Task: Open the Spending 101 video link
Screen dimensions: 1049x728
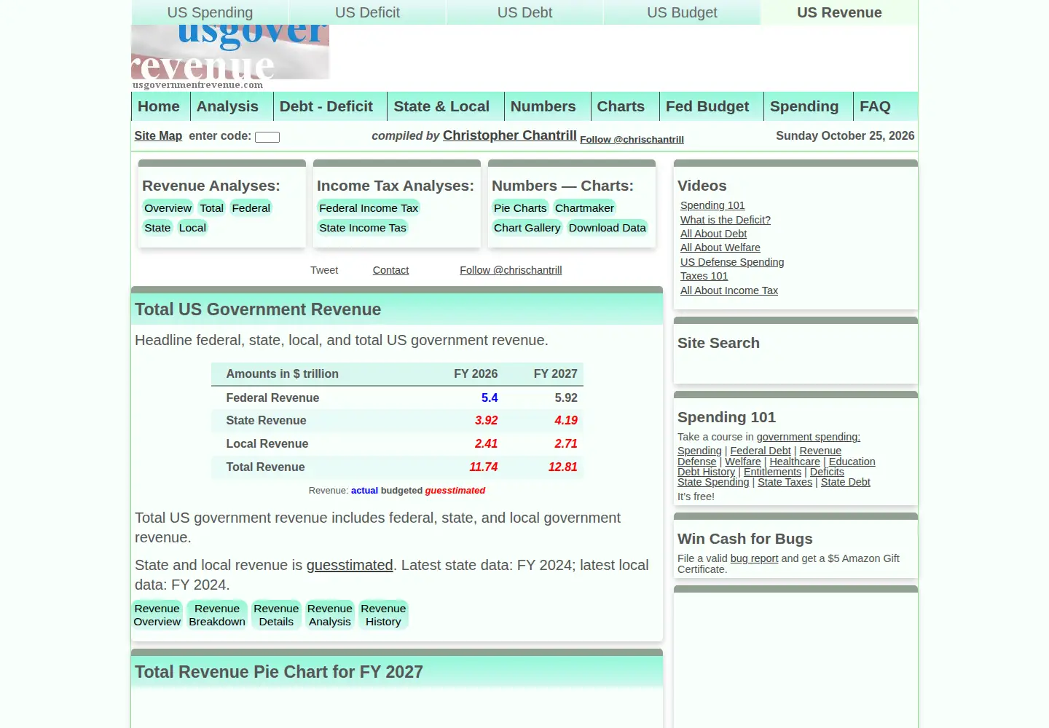Action: tap(712, 205)
